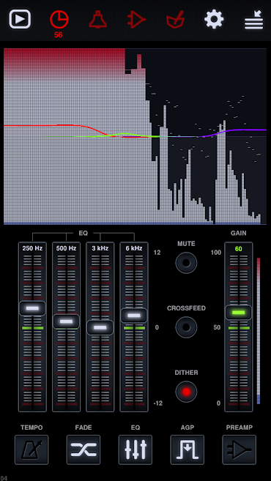The height and width of the screenshot is (481, 271).
Task: Tap the red mortar and pestle icon
Action: click(175, 20)
